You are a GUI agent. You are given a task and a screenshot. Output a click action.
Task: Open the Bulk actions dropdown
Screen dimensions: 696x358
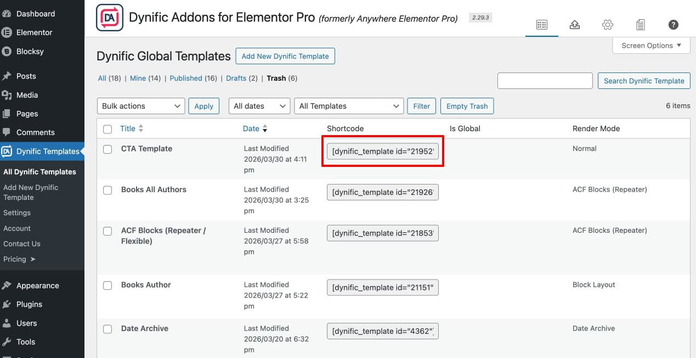coord(140,106)
